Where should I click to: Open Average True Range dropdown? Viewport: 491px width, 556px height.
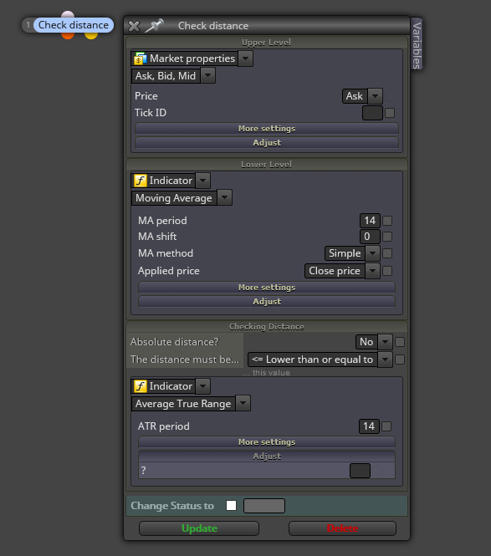coord(243,403)
